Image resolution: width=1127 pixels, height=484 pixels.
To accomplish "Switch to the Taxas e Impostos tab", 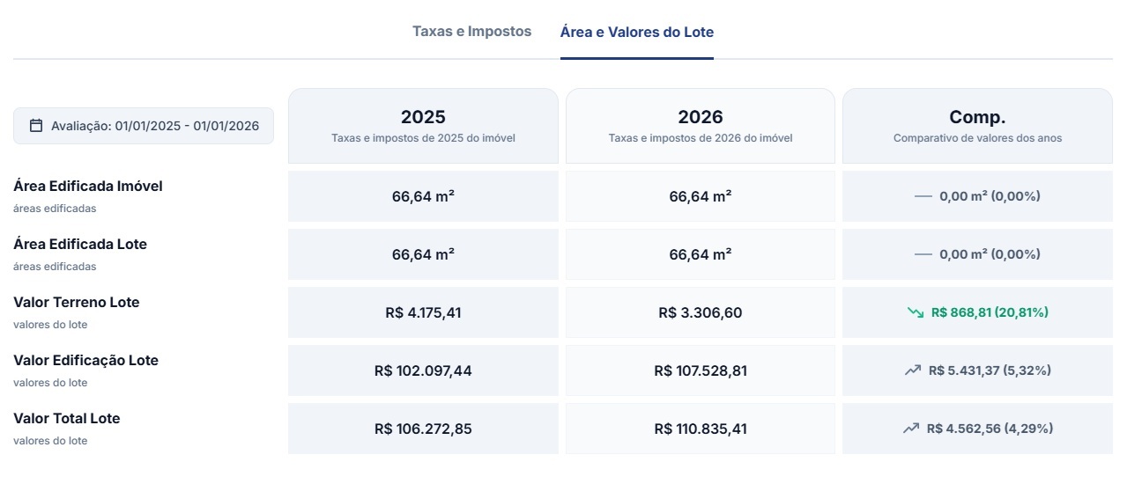I will click(x=471, y=32).
